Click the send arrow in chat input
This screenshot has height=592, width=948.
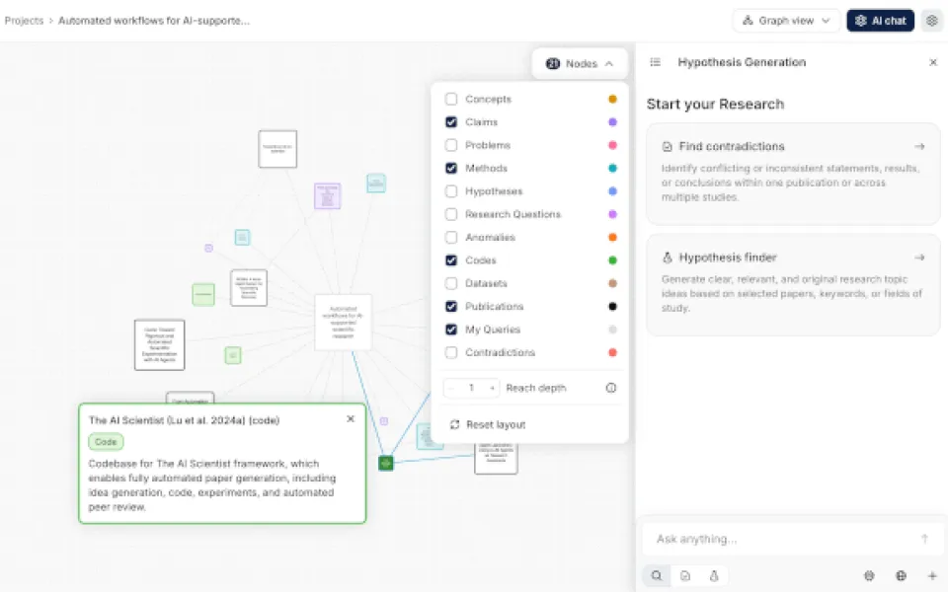click(924, 539)
